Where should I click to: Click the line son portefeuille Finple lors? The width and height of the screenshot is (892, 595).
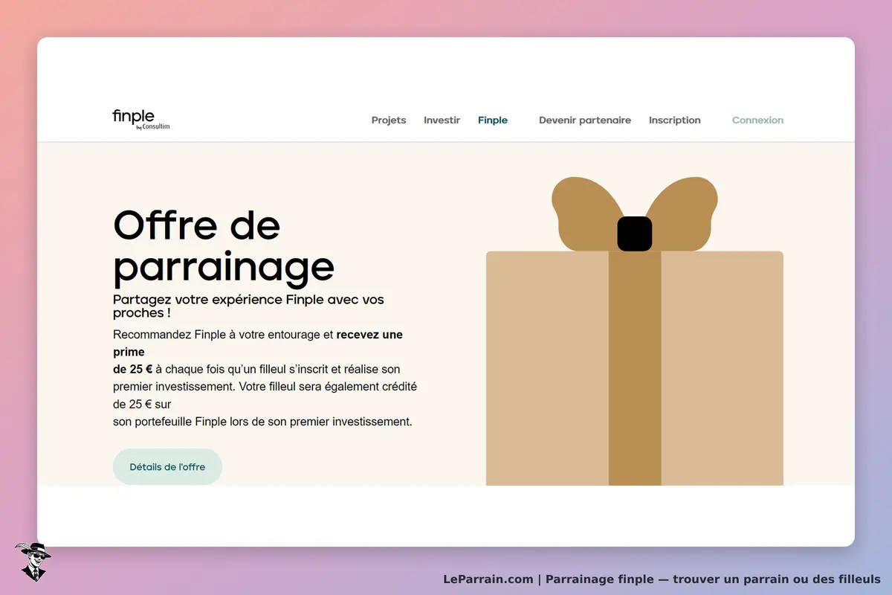[262, 422]
